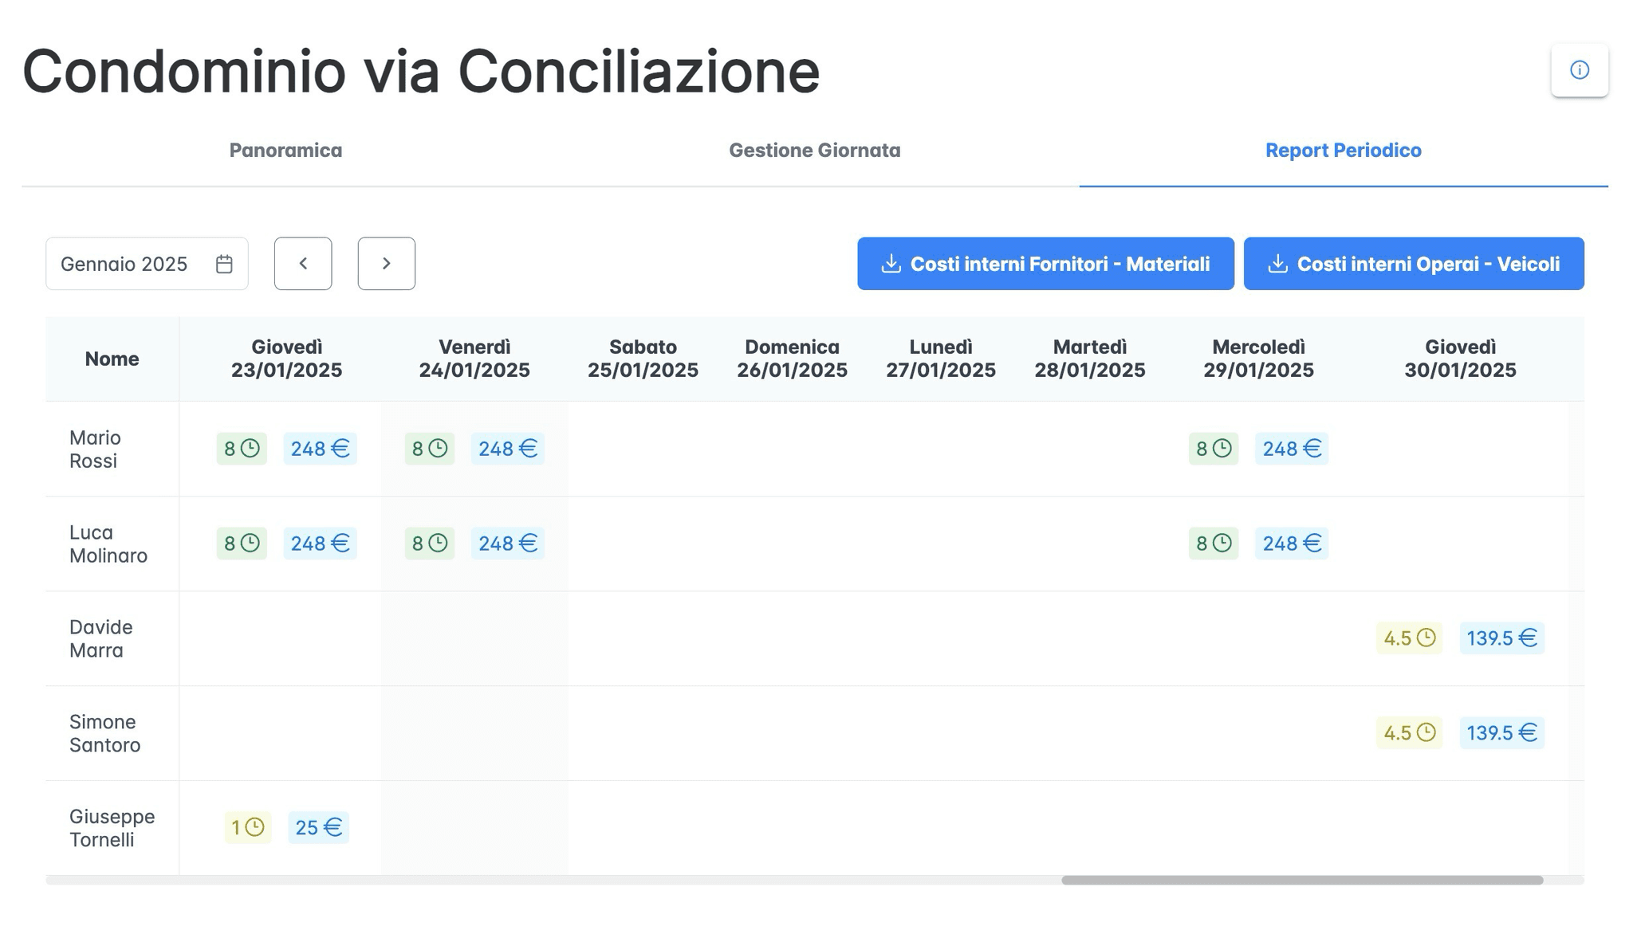The image size is (1633, 930).
Task: Click the horizontal table scrollbar thumb
Action: pyautogui.click(x=1301, y=881)
